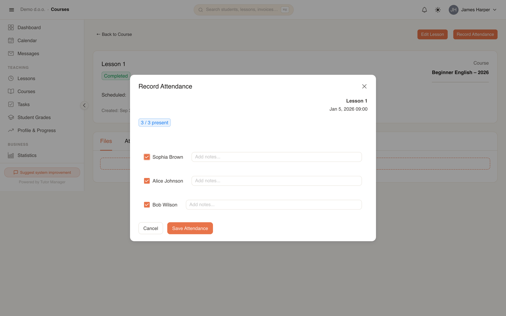This screenshot has height=316, width=506.
Task: Close the Record Attendance dialog
Action: point(364,86)
